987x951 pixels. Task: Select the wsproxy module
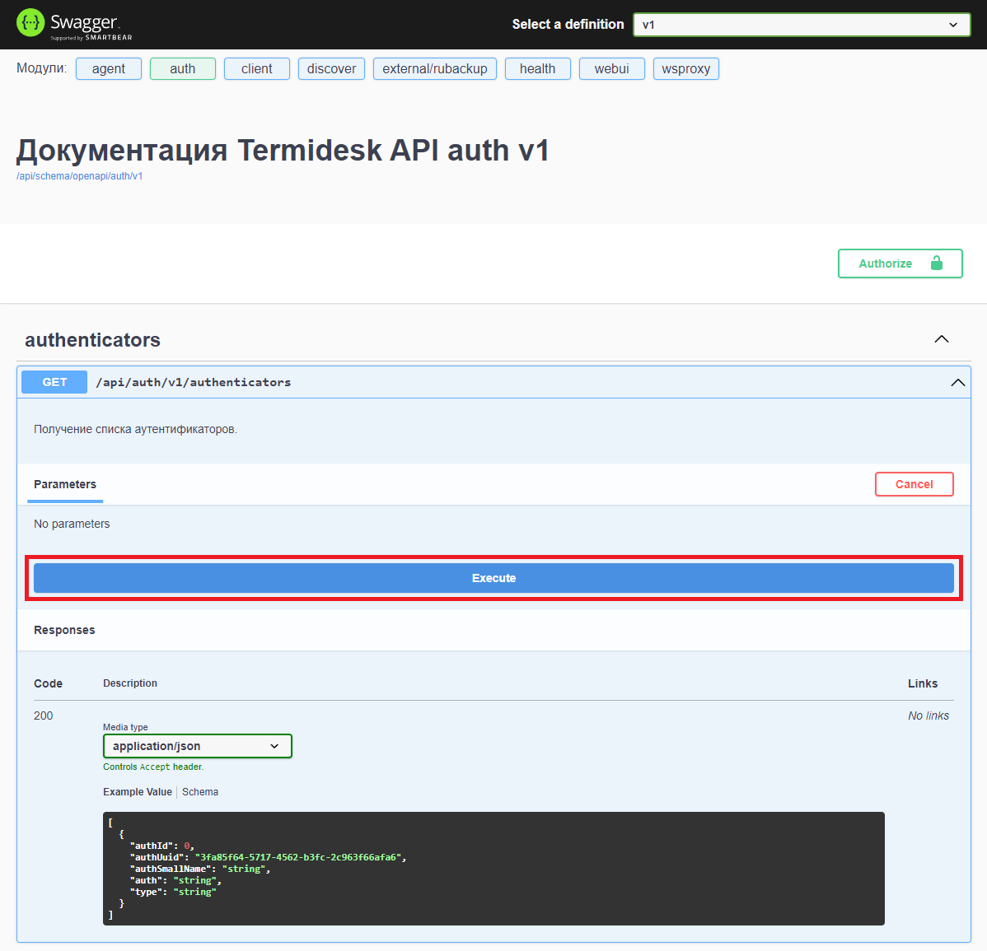[685, 69]
